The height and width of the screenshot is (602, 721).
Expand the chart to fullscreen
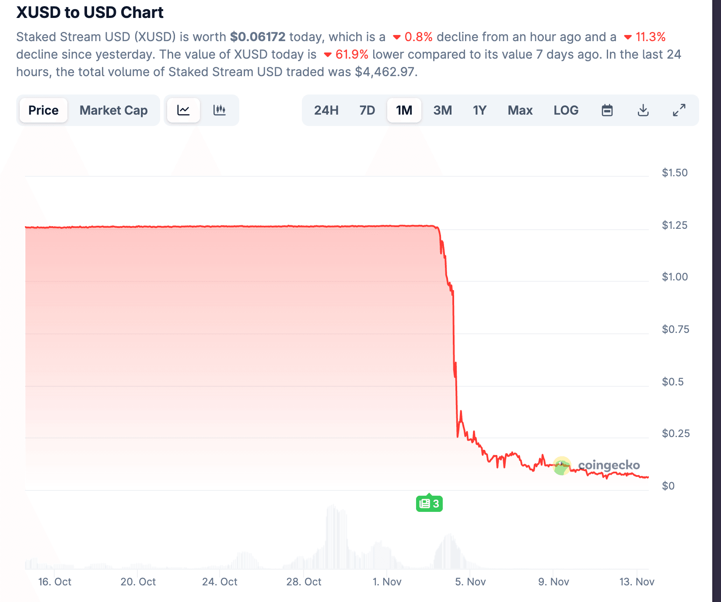tap(679, 110)
